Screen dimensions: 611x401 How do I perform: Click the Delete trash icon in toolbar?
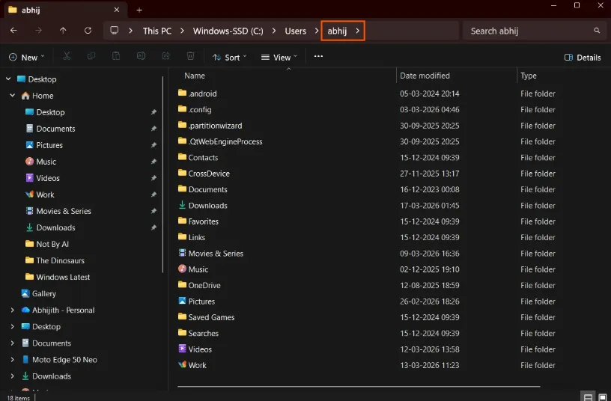191,57
